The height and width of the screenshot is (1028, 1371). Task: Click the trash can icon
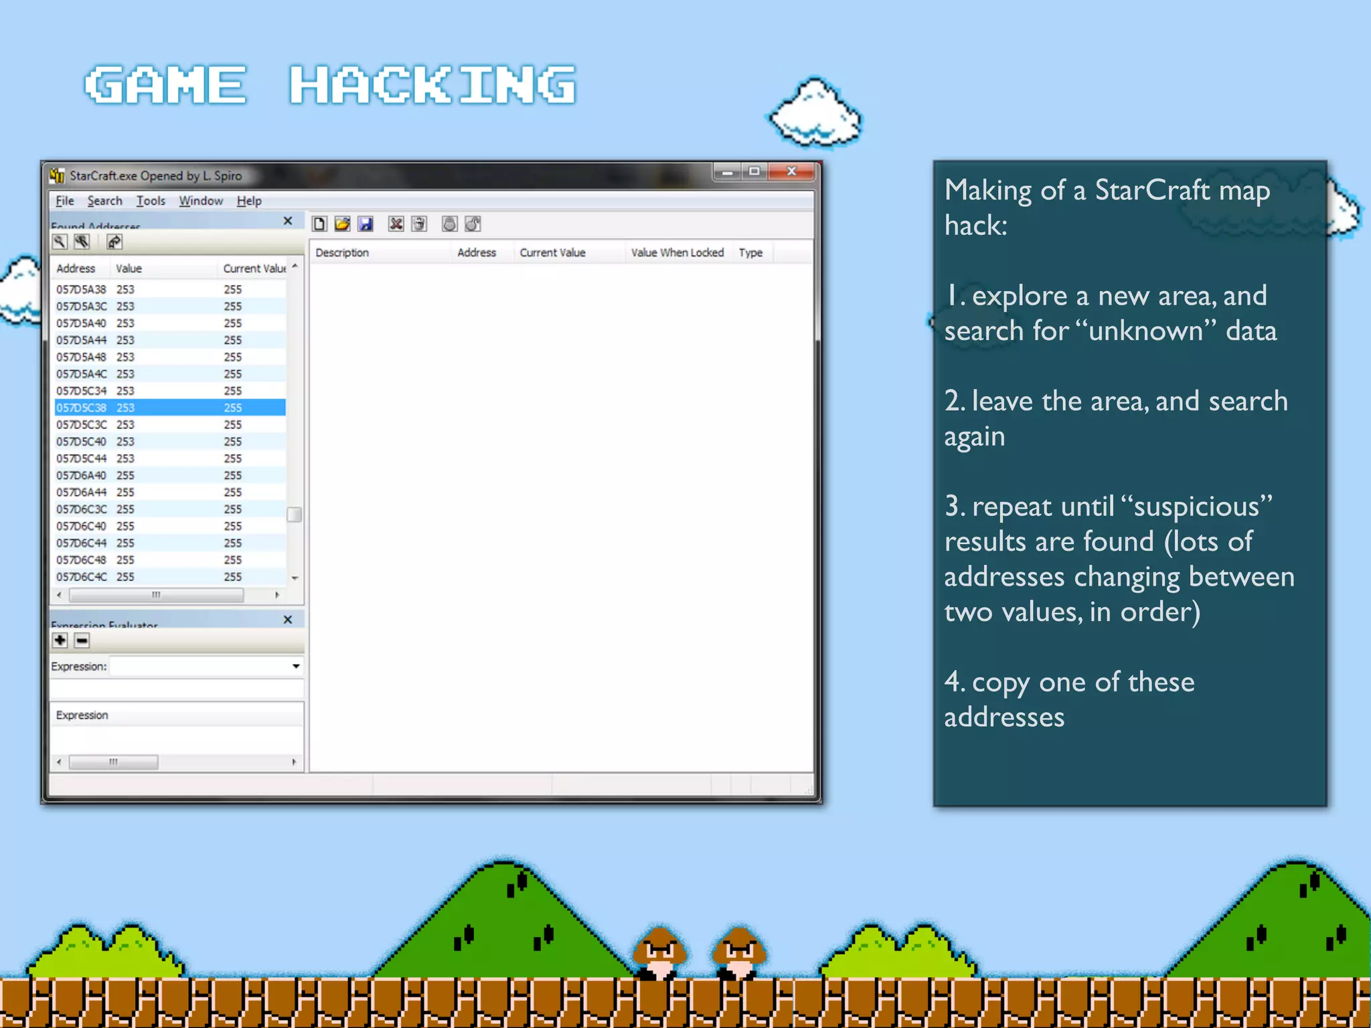pos(419,224)
